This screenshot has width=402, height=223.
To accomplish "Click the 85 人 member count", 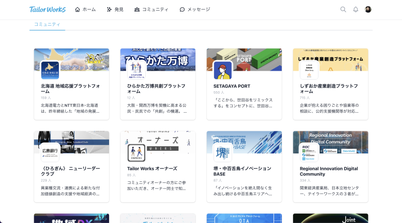I will click(132, 175).
